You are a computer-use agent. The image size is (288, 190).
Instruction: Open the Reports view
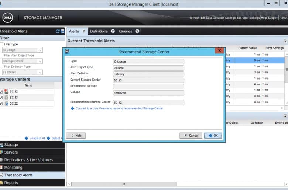(x=32, y=183)
